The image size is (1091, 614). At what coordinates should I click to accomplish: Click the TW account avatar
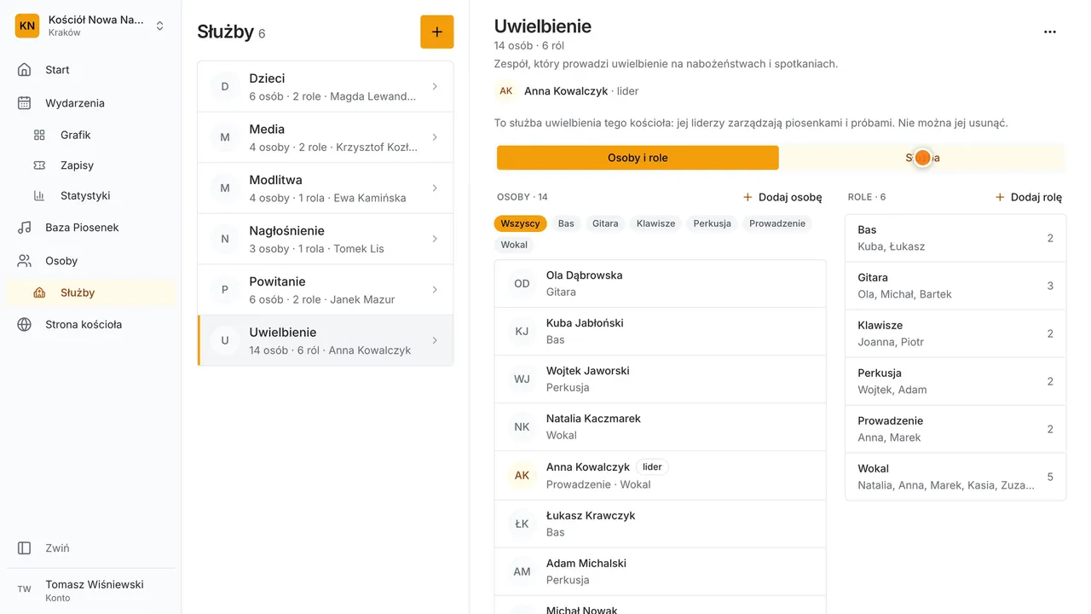coord(25,589)
